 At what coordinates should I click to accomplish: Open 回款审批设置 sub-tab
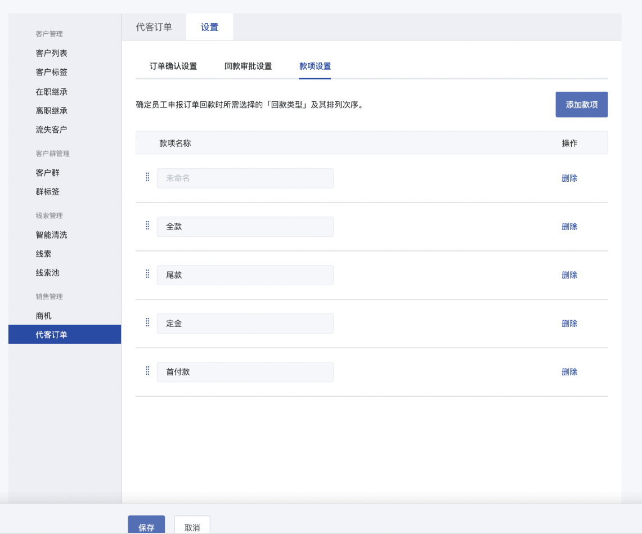click(248, 66)
